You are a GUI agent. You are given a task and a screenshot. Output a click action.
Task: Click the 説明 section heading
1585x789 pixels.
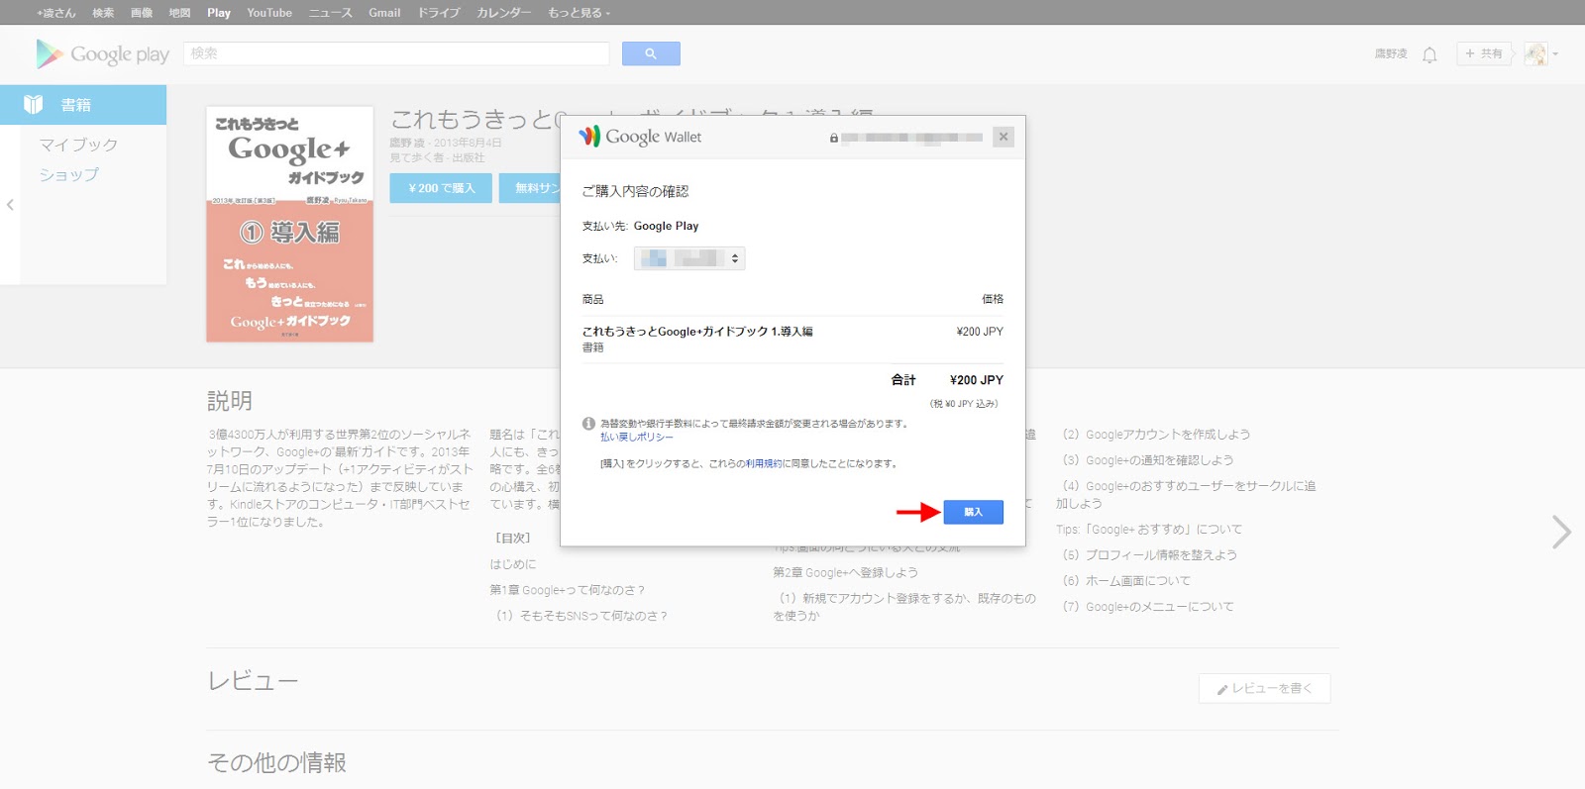pos(230,401)
